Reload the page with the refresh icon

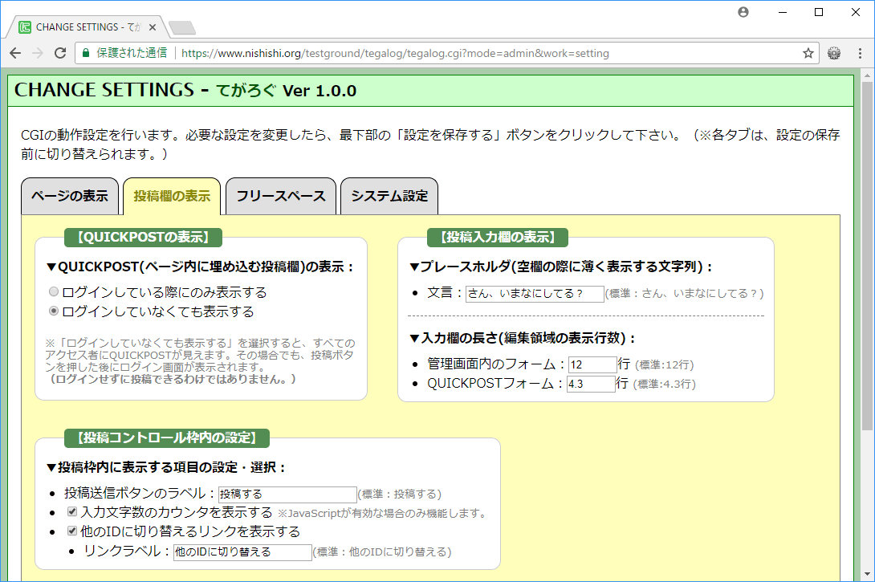pyautogui.click(x=60, y=53)
